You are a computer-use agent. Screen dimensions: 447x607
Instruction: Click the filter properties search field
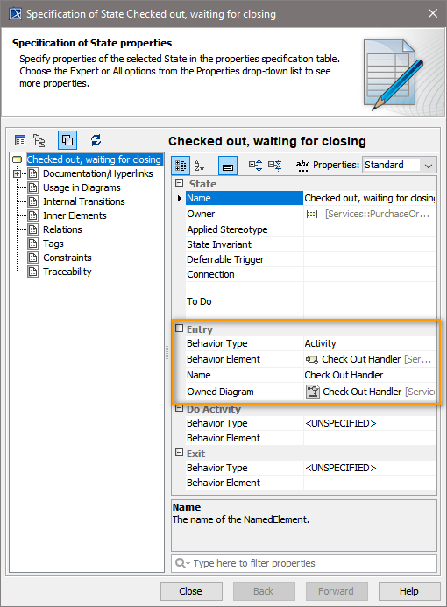(304, 563)
